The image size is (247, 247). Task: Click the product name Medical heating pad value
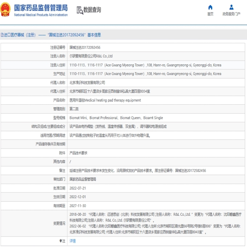105,100
